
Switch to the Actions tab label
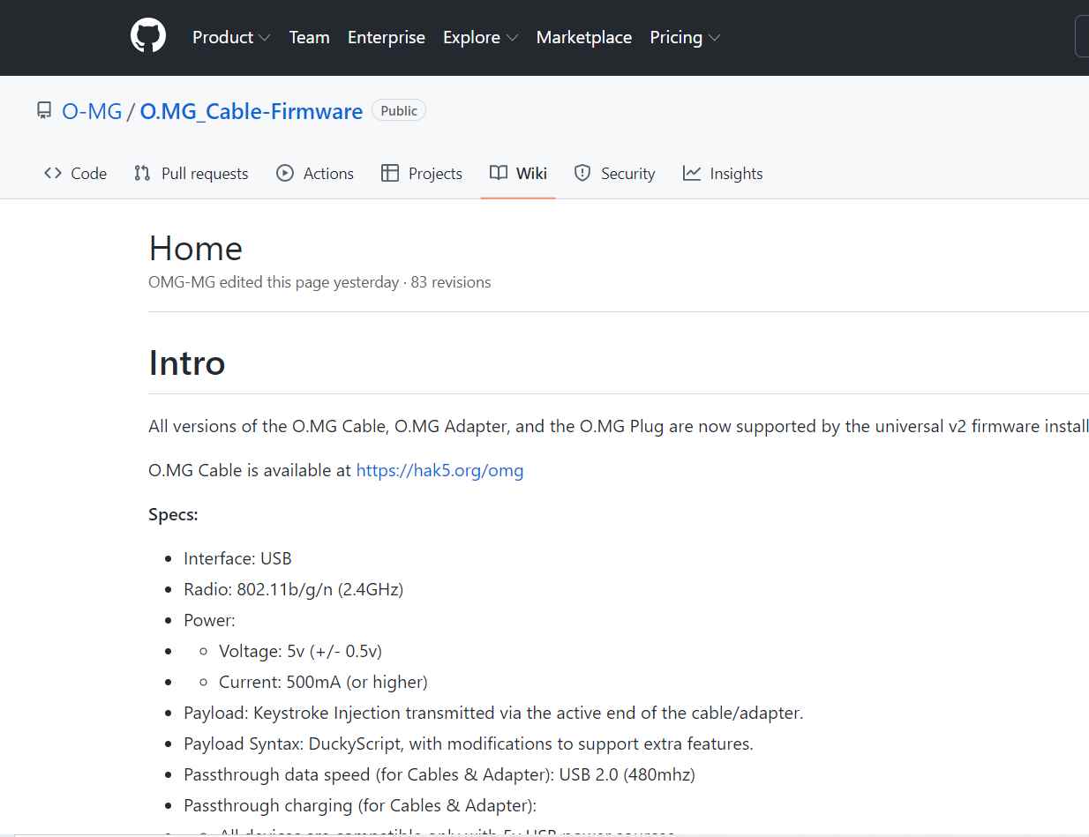click(x=328, y=174)
